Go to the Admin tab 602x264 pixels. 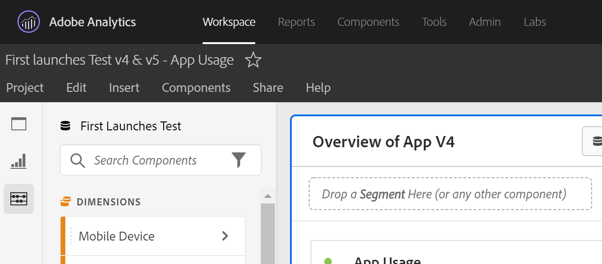coord(485,22)
